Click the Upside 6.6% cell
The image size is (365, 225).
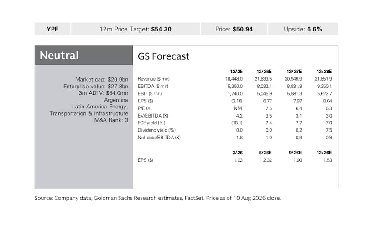303,29
